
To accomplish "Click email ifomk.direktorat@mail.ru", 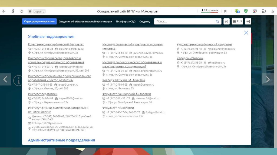I will (147, 71).
